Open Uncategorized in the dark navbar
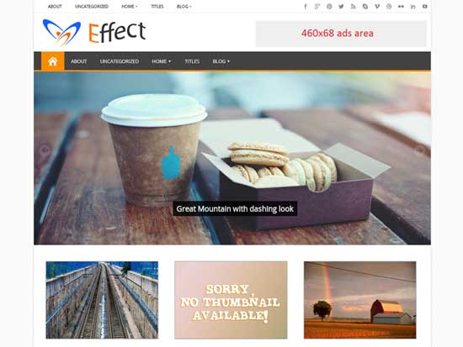This screenshot has height=347, width=463. click(x=120, y=61)
